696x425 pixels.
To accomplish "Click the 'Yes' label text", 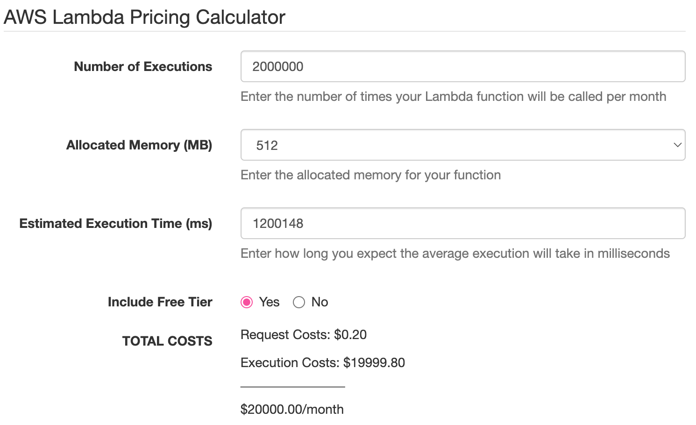I will (x=269, y=302).
